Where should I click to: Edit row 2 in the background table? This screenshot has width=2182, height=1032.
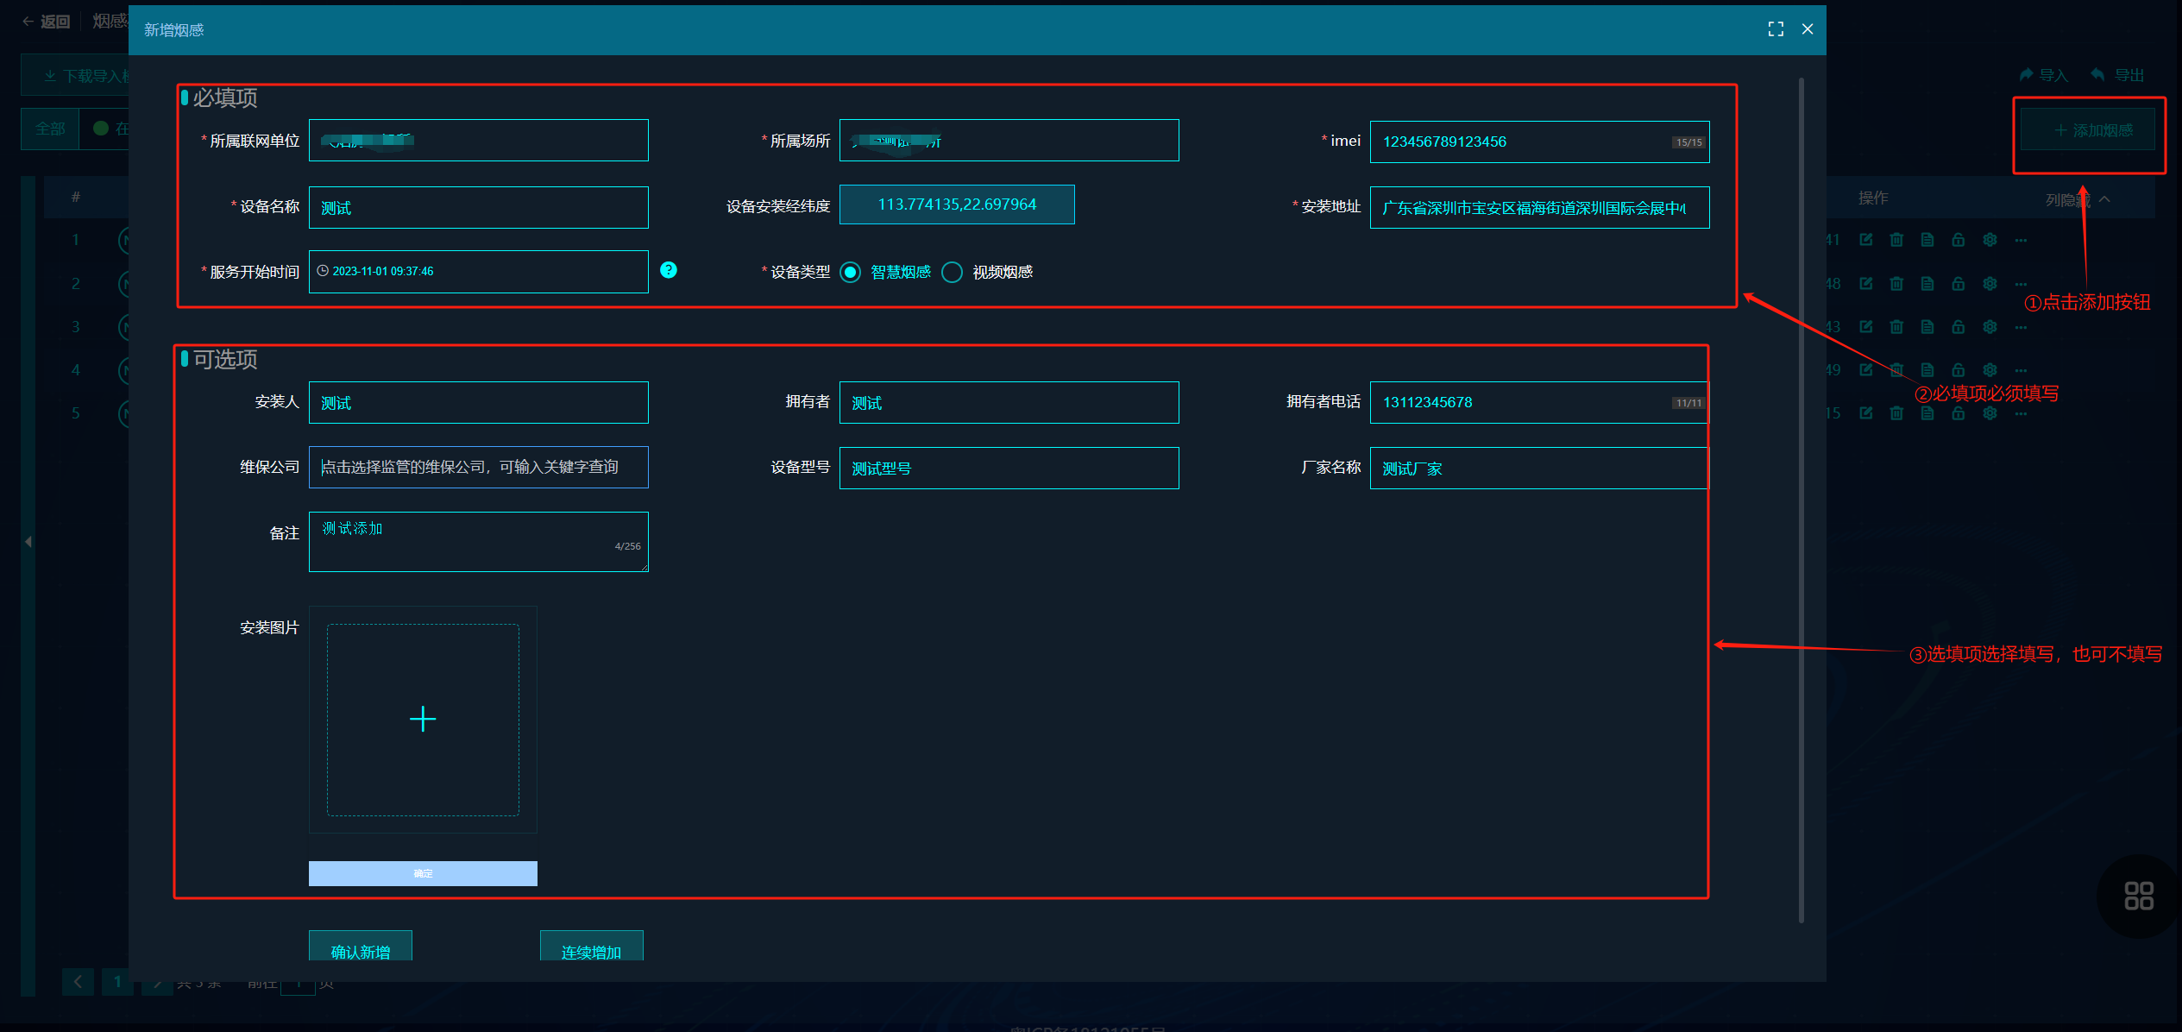(x=1866, y=283)
